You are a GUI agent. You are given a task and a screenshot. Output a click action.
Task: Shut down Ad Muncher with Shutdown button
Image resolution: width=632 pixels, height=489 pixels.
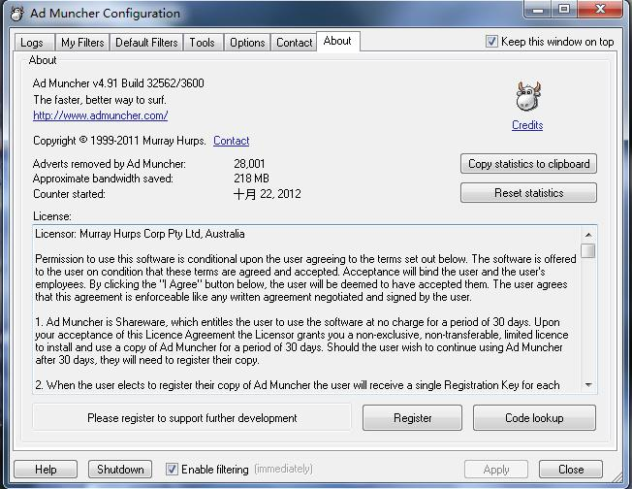120,470
